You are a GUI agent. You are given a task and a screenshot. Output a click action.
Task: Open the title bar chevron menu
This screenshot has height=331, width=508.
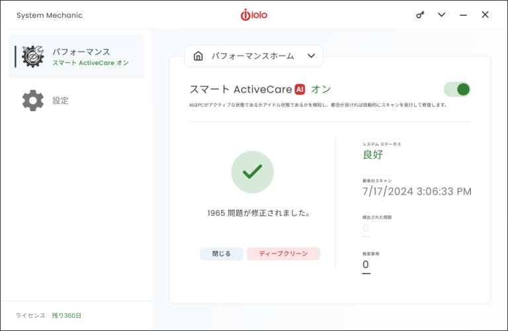441,15
